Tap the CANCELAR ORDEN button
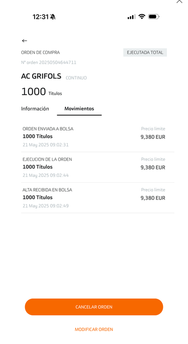This screenshot has width=188, height=344. click(94, 307)
